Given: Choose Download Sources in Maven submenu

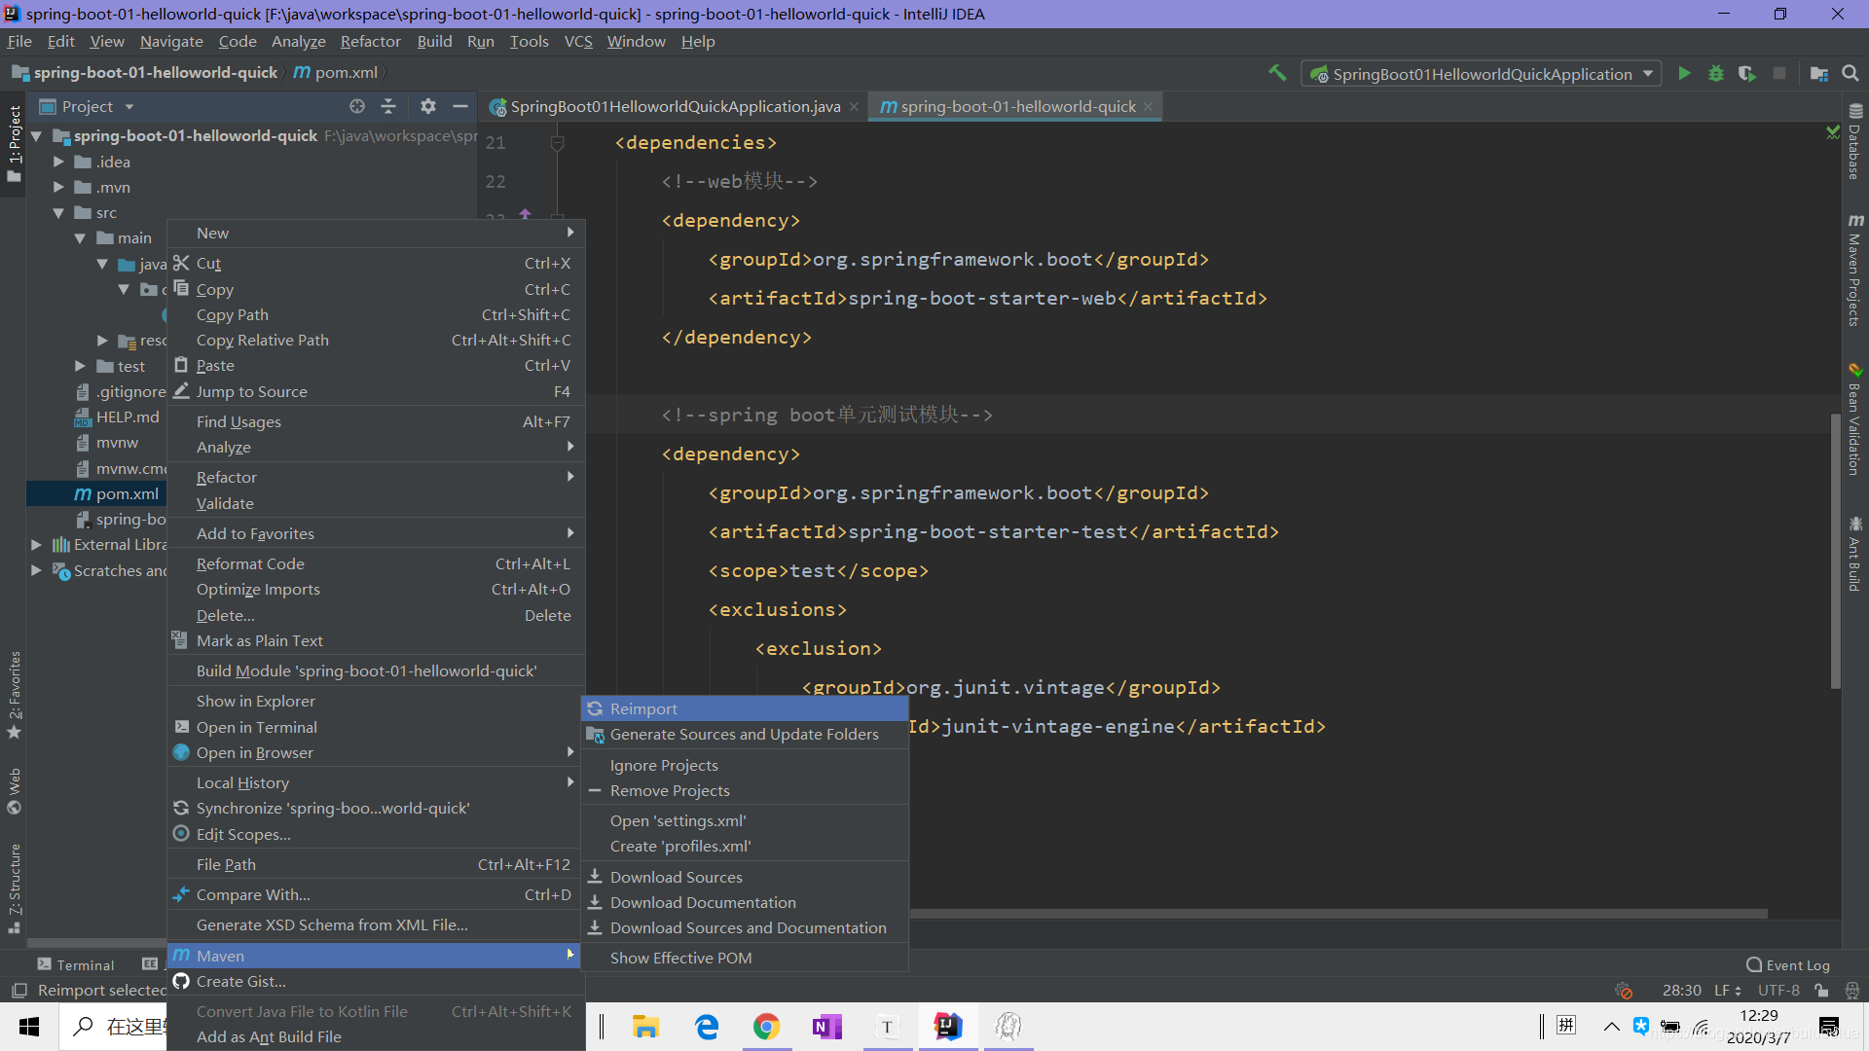Looking at the screenshot, I should point(745,877).
